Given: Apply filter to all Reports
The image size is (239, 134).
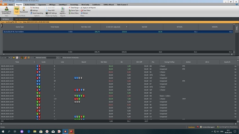Looking at the screenshot, I should (x=88, y=7).
